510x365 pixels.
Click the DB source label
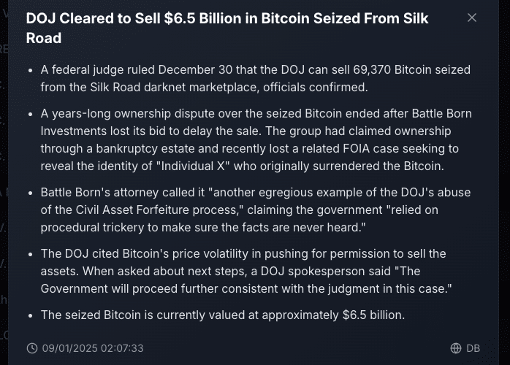coord(473,348)
